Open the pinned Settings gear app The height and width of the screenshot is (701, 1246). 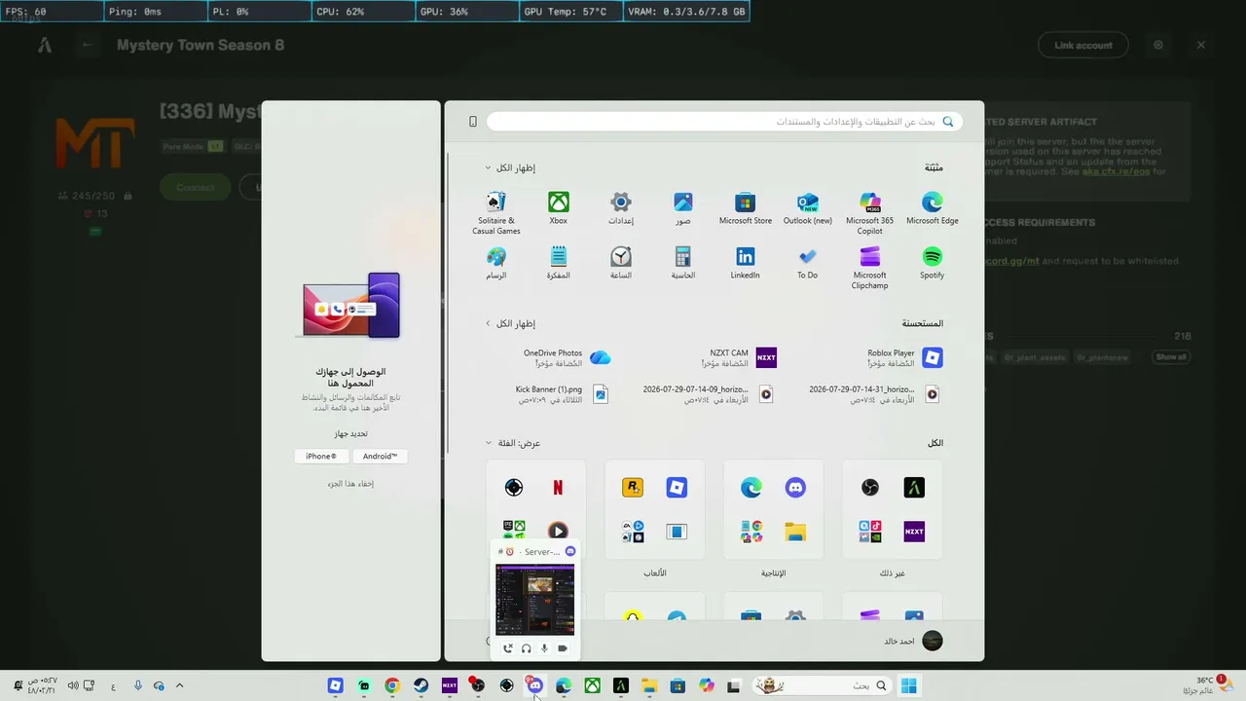[x=621, y=208]
